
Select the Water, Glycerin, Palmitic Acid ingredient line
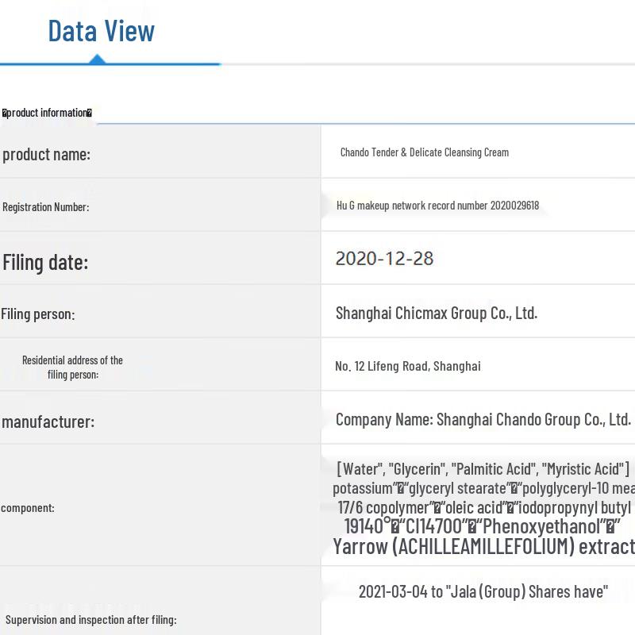tap(483, 468)
